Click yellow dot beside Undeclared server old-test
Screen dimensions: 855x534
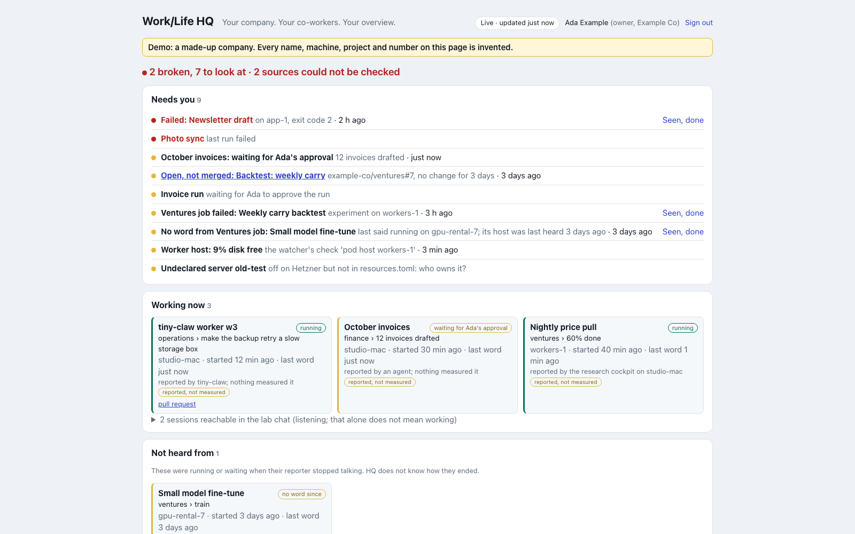coord(154,269)
